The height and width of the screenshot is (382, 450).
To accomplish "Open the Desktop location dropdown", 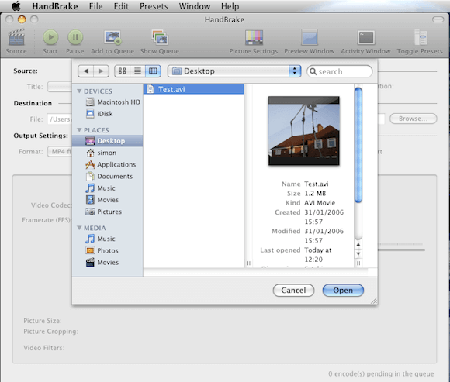I will [234, 71].
